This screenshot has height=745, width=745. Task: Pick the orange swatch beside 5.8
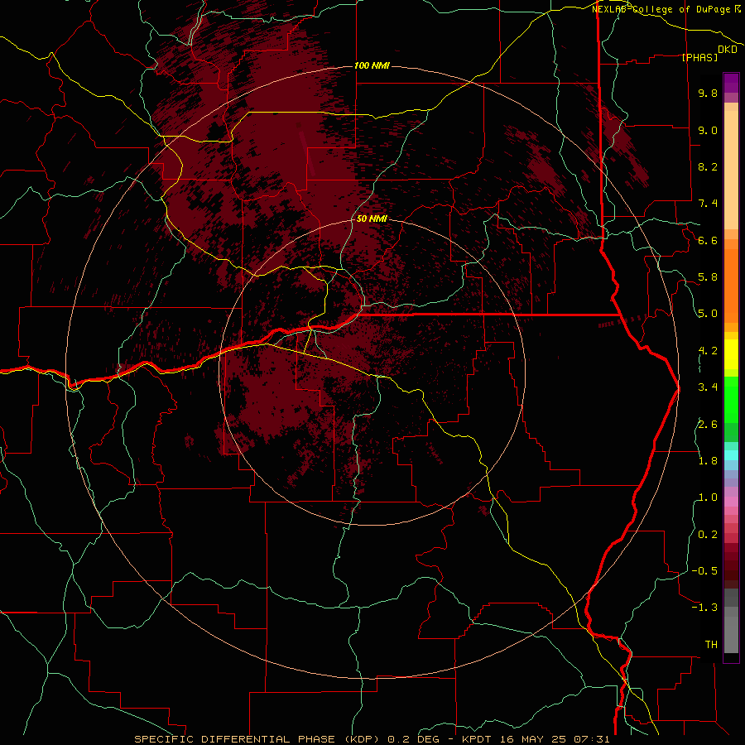731,281
